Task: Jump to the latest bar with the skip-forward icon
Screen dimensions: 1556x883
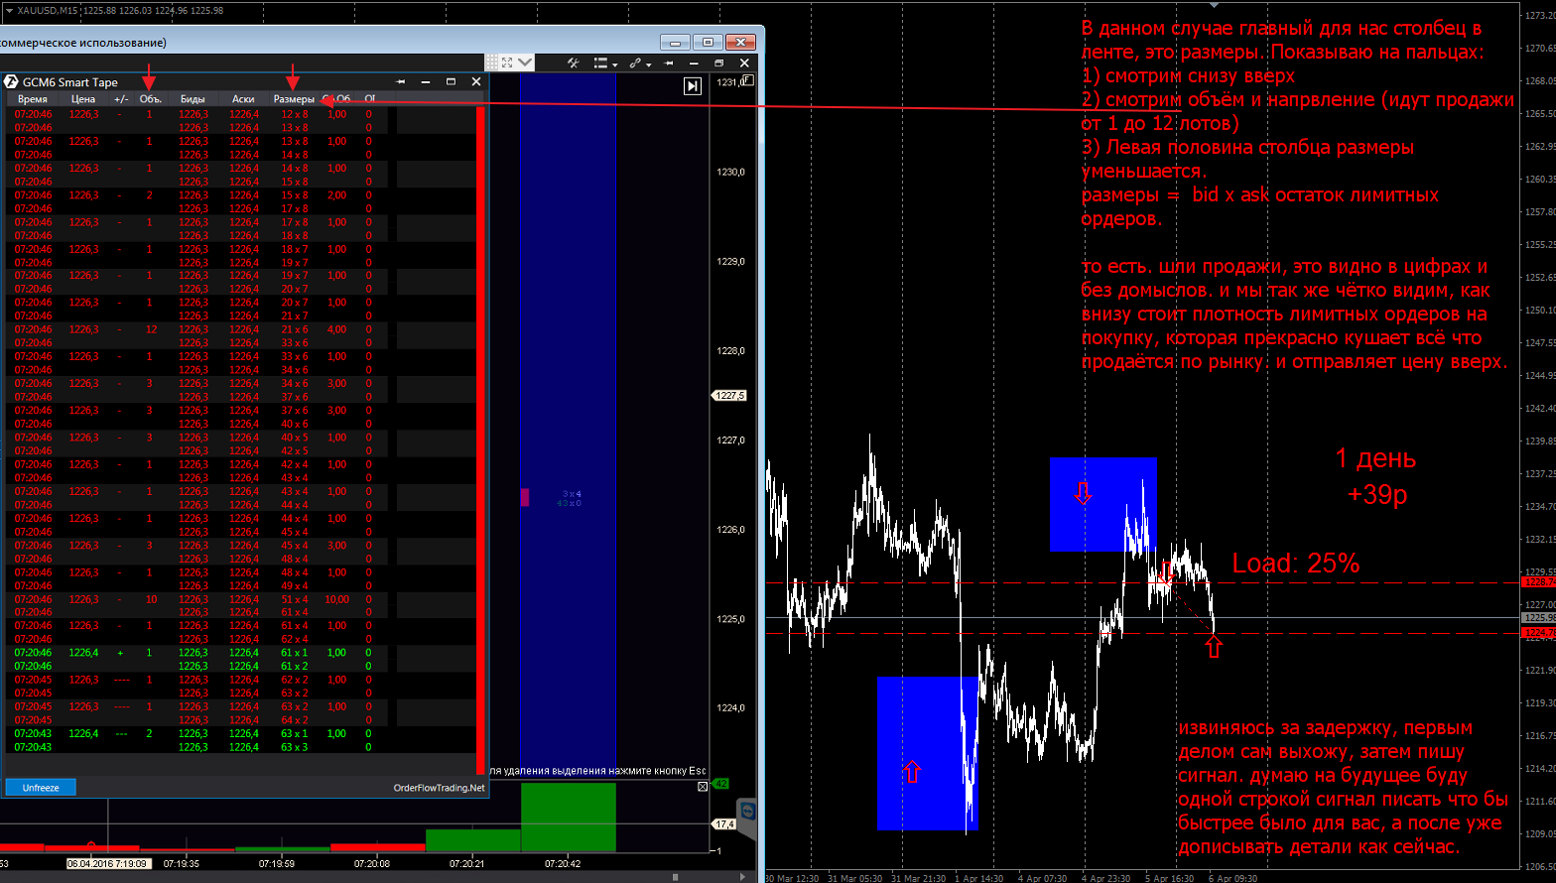Action: [x=693, y=86]
